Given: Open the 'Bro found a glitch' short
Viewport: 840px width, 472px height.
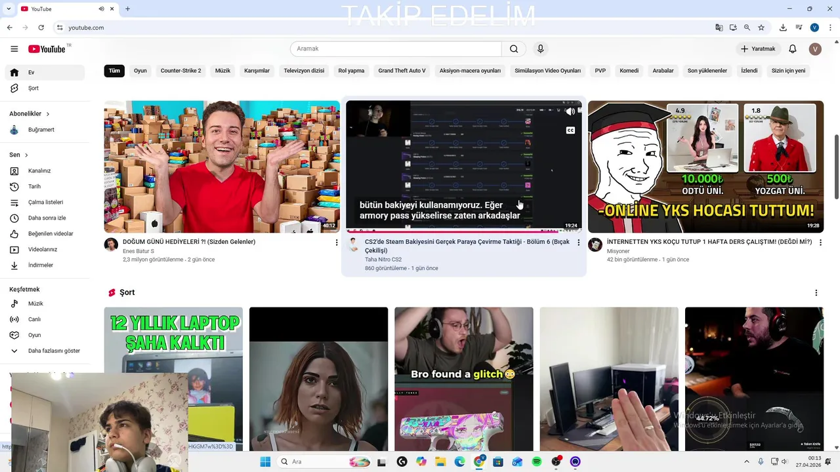Looking at the screenshot, I should pyautogui.click(x=464, y=379).
